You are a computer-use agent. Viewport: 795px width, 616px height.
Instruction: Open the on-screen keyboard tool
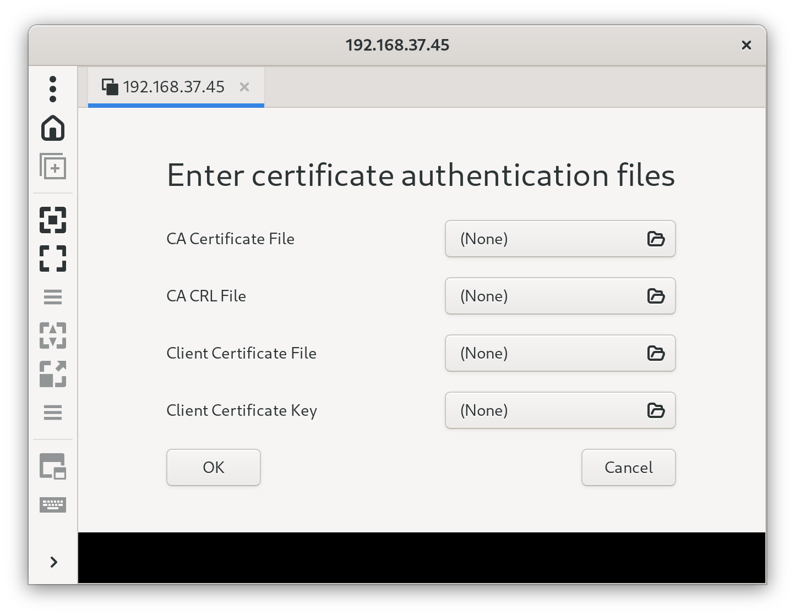tap(53, 504)
